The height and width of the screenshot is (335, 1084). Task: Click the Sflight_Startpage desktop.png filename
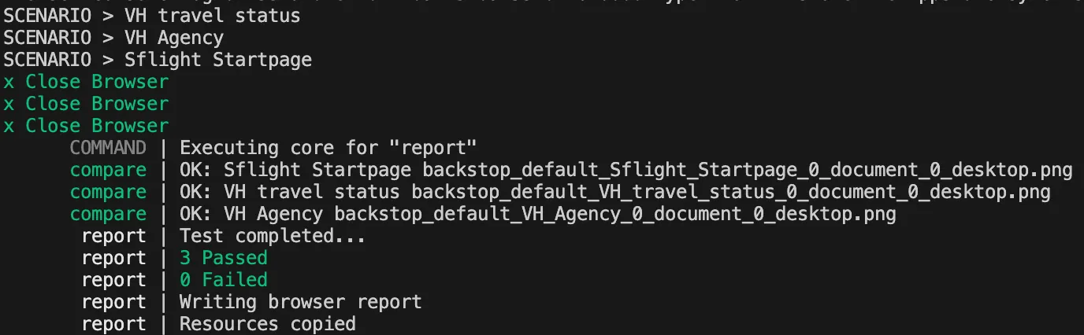747,170
